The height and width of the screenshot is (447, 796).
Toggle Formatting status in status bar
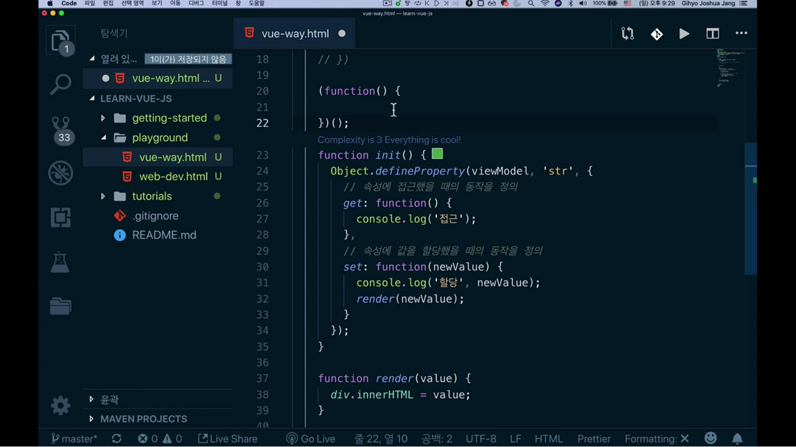point(656,439)
